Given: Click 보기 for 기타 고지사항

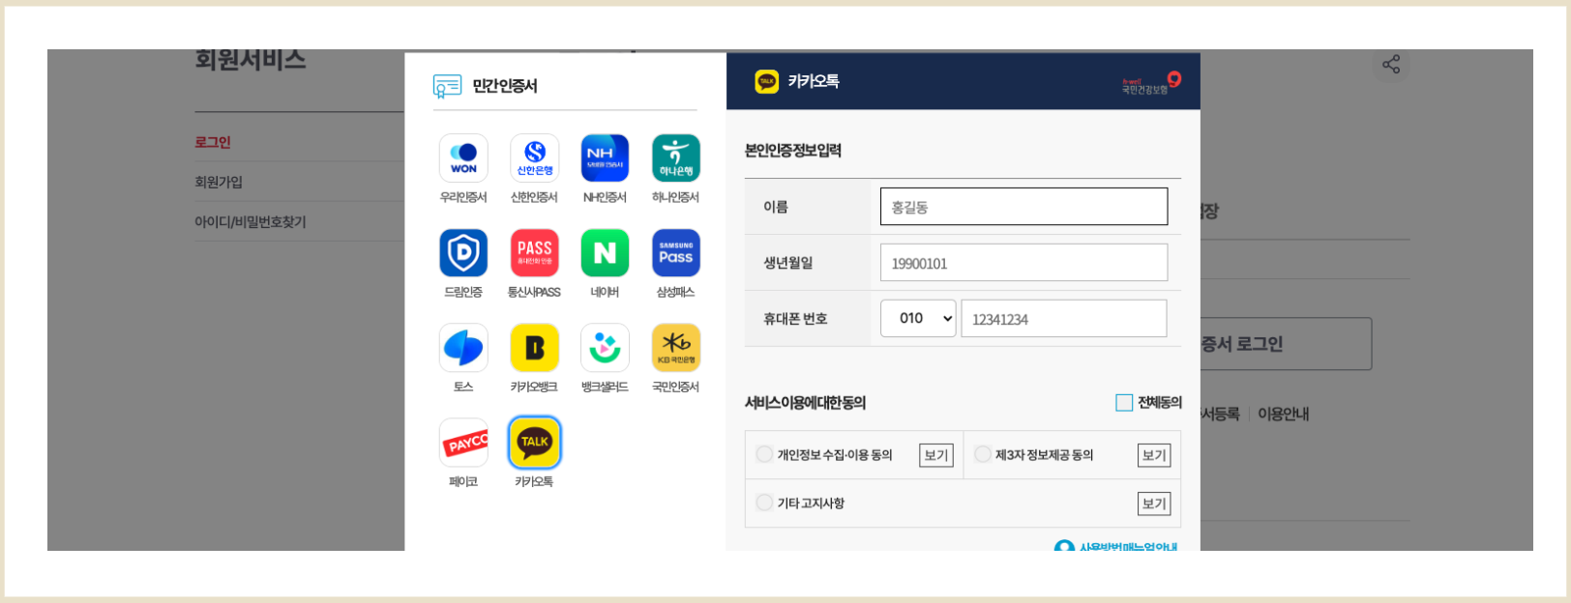Looking at the screenshot, I should tap(1154, 503).
